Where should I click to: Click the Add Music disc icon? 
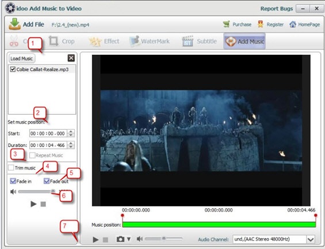point(231,41)
